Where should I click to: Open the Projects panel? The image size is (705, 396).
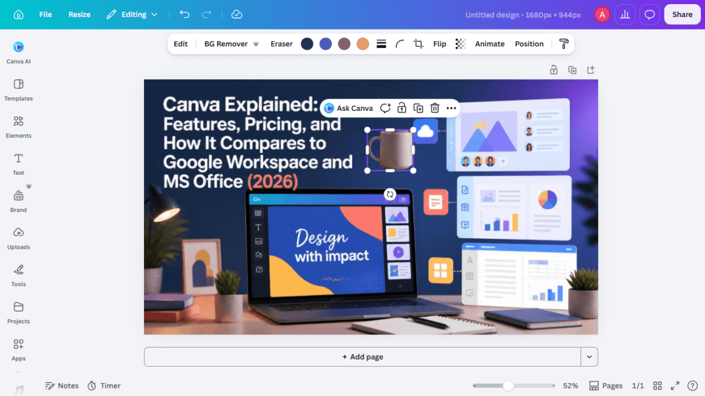coord(19,312)
